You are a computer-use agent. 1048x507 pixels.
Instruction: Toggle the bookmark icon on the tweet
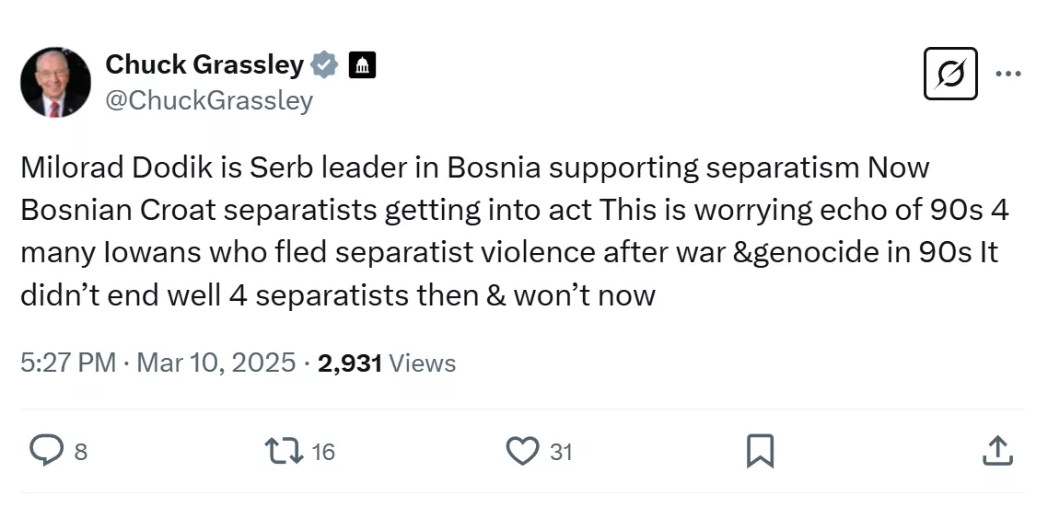tap(759, 451)
